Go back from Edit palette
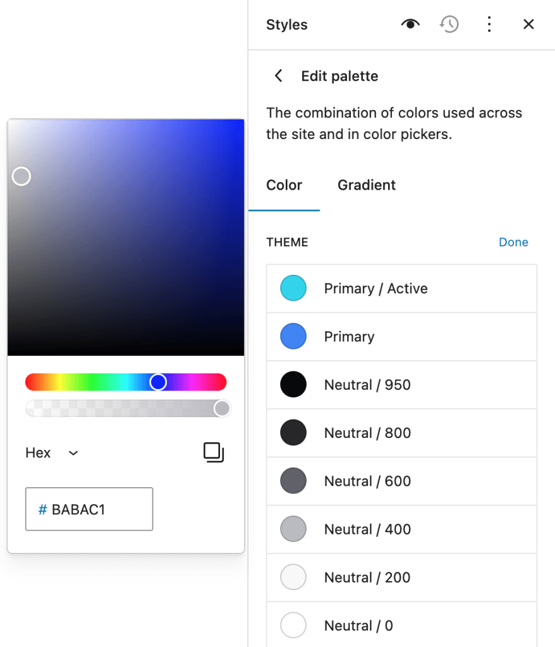 click(x=278, y=76)
